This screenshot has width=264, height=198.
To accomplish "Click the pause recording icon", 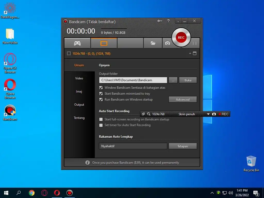I will pos(194,43).
